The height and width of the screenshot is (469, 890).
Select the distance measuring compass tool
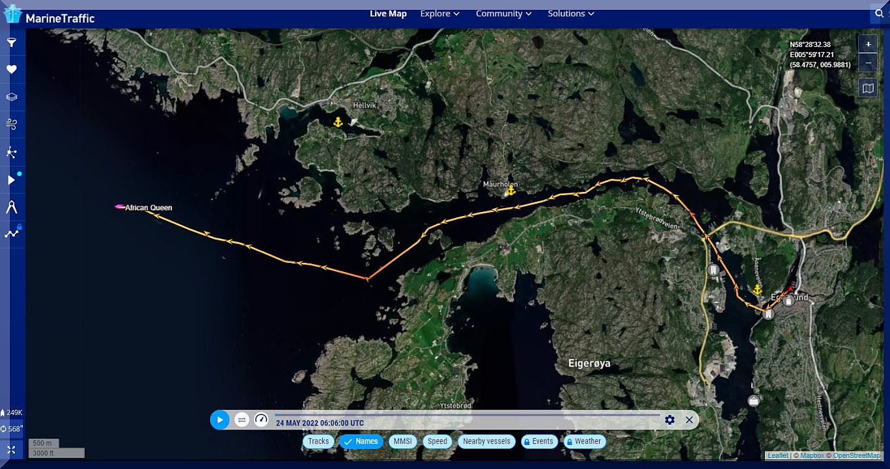click(x=11, y=208)
